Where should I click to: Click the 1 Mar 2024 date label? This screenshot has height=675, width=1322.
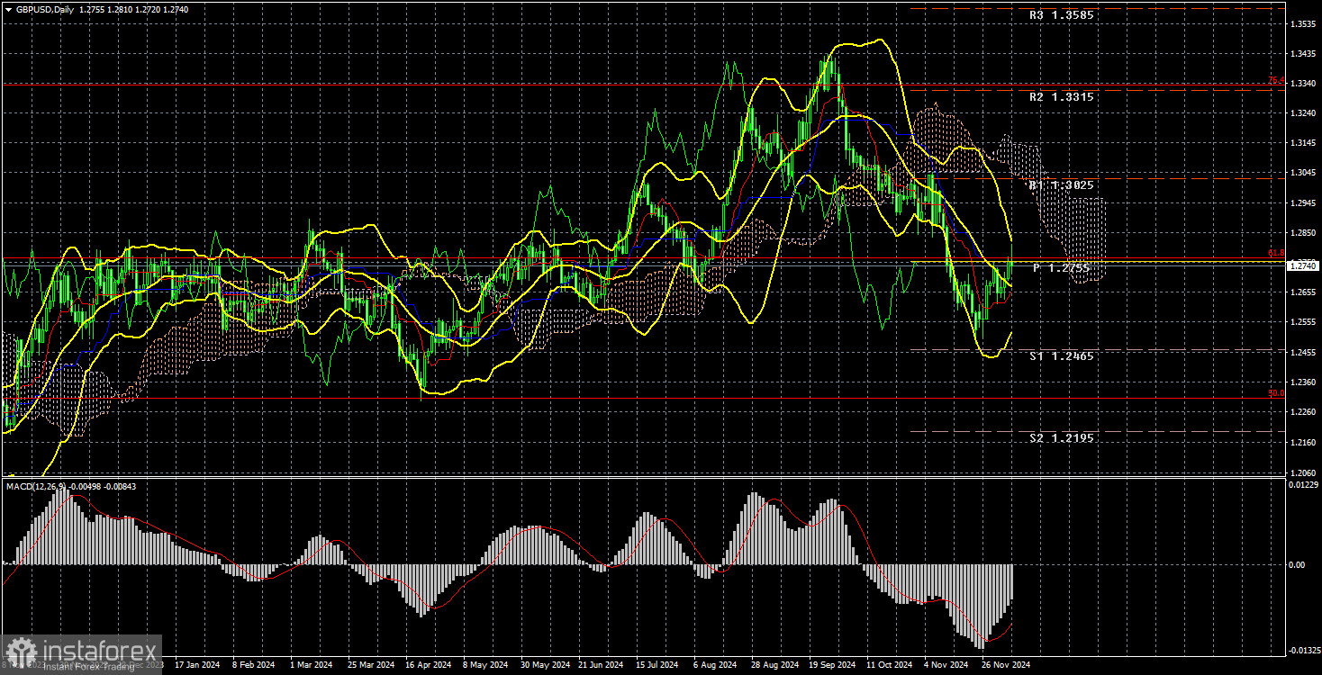311,665
